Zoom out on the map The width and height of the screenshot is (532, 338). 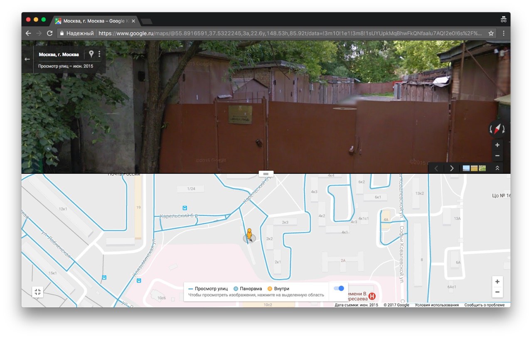pyautogui.click(x=498, y=292)
